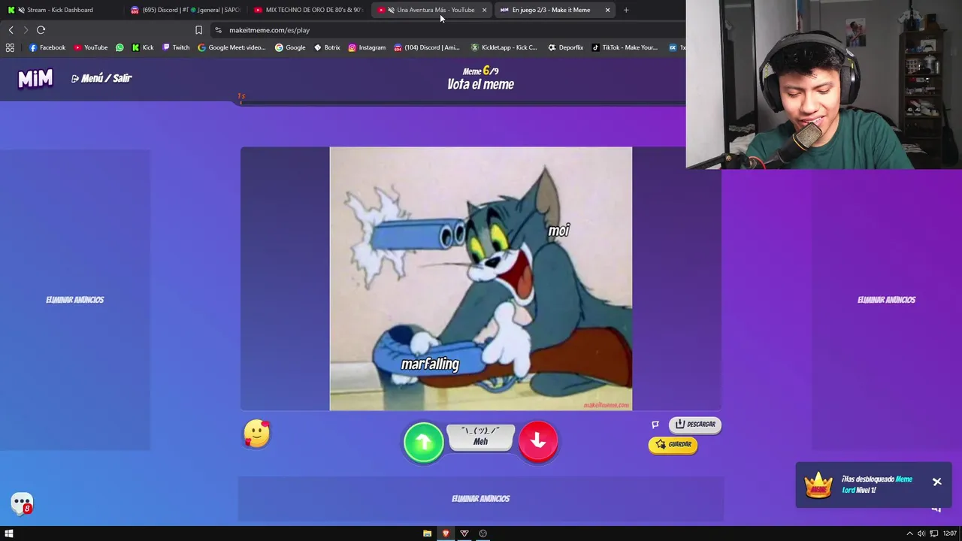Report the meme with the flag icon
This screenshot has height=541, width=962.
pos(655,425)
